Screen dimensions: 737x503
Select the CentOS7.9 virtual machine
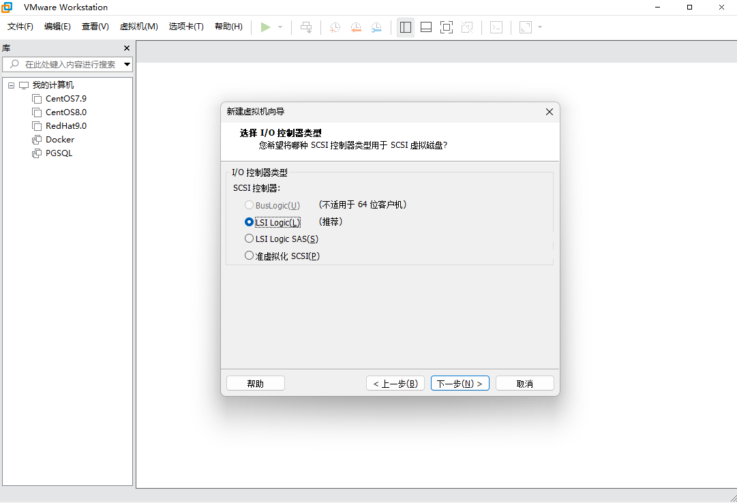click(x=66, y=99)
